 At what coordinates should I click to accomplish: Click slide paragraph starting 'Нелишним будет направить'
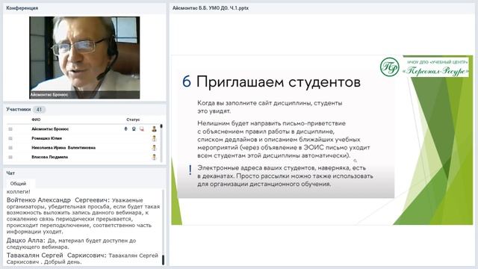pyautogui.click(x=284, y=140)
